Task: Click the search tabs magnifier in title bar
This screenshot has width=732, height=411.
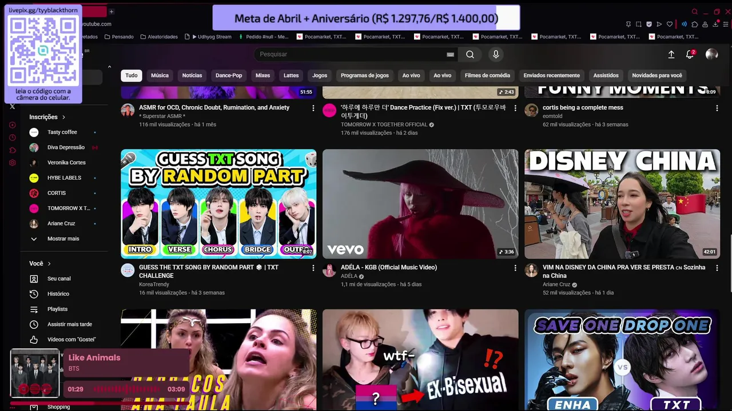Action: pos(695,11)
